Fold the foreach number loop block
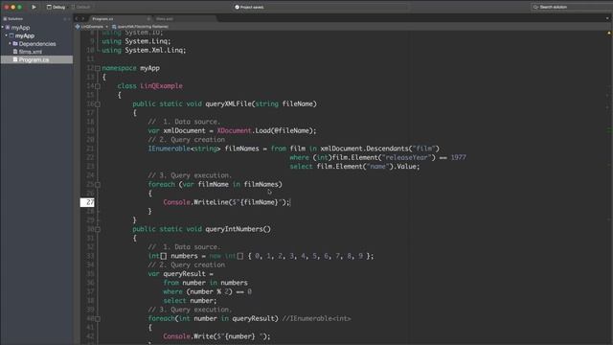The width and height of the screenshot is (613, 345). click(98, 319)
